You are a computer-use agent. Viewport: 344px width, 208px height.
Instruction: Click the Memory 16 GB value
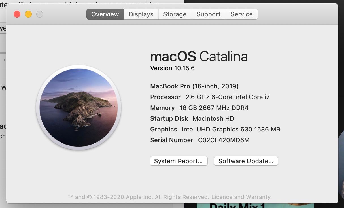pyautogui.click(x=214, y=108)
